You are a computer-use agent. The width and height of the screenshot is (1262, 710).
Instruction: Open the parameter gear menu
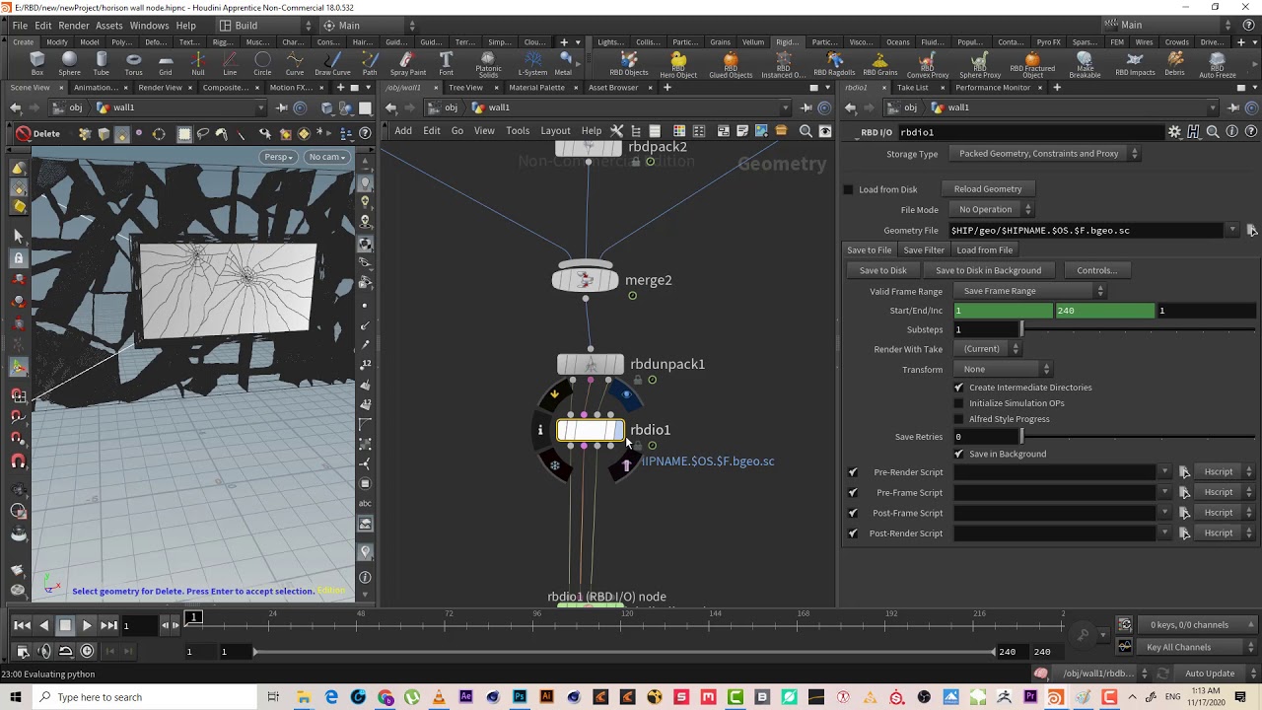(1174, 131)
